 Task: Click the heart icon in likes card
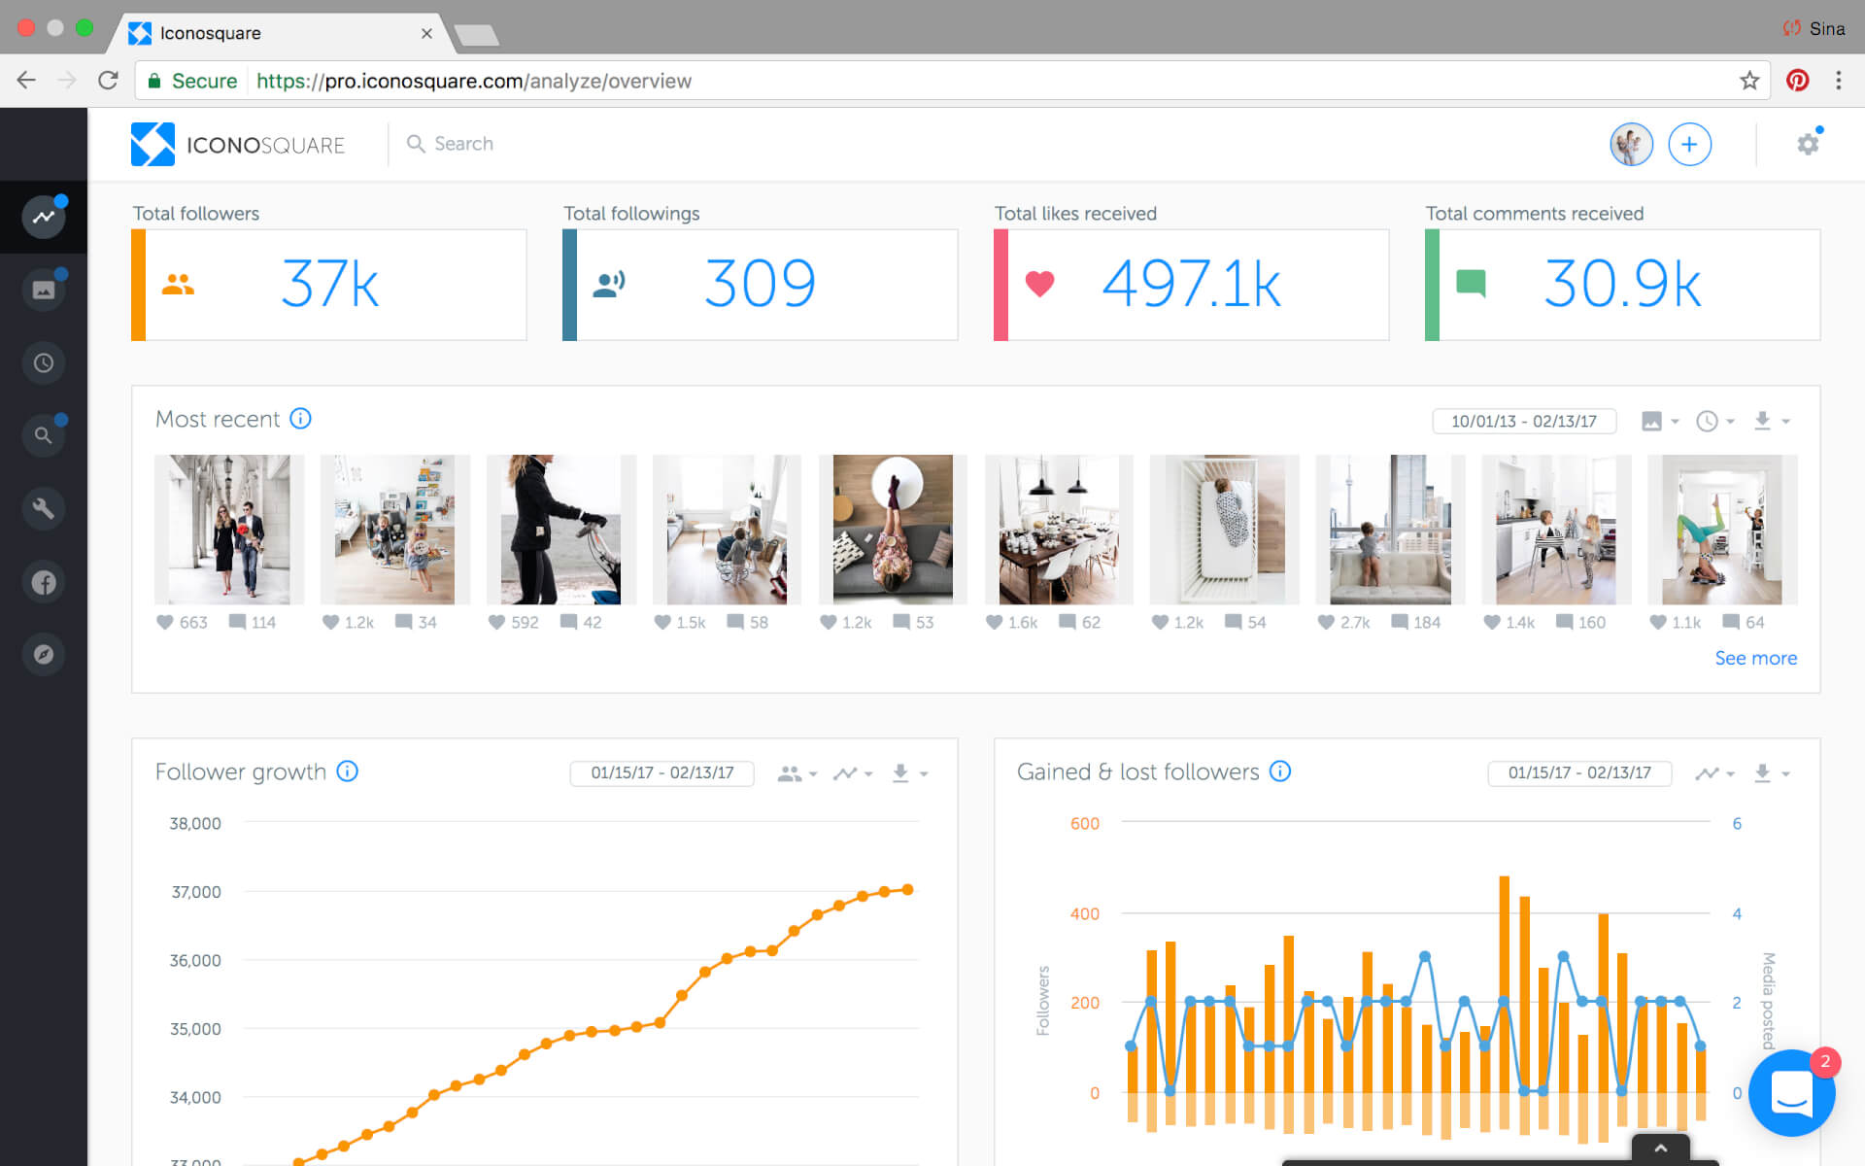tap(1039, 284)
